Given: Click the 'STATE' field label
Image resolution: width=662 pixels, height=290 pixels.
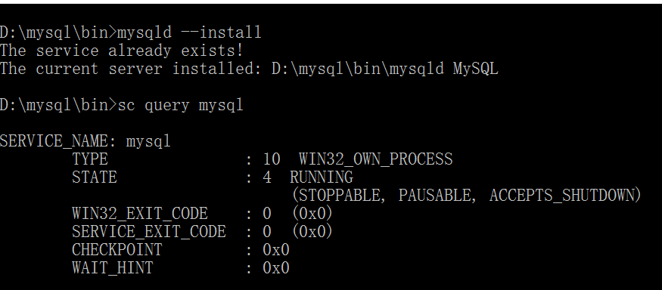Looking at the screenshot, I should tap(94, 177).
